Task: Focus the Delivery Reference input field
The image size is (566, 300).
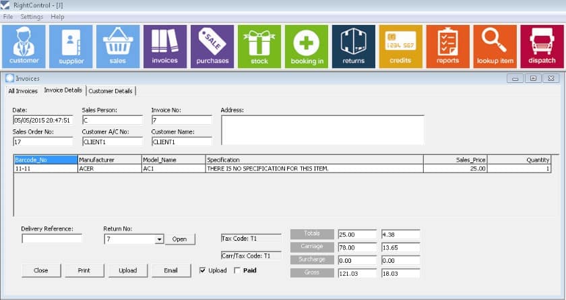Action: [52, 239]
